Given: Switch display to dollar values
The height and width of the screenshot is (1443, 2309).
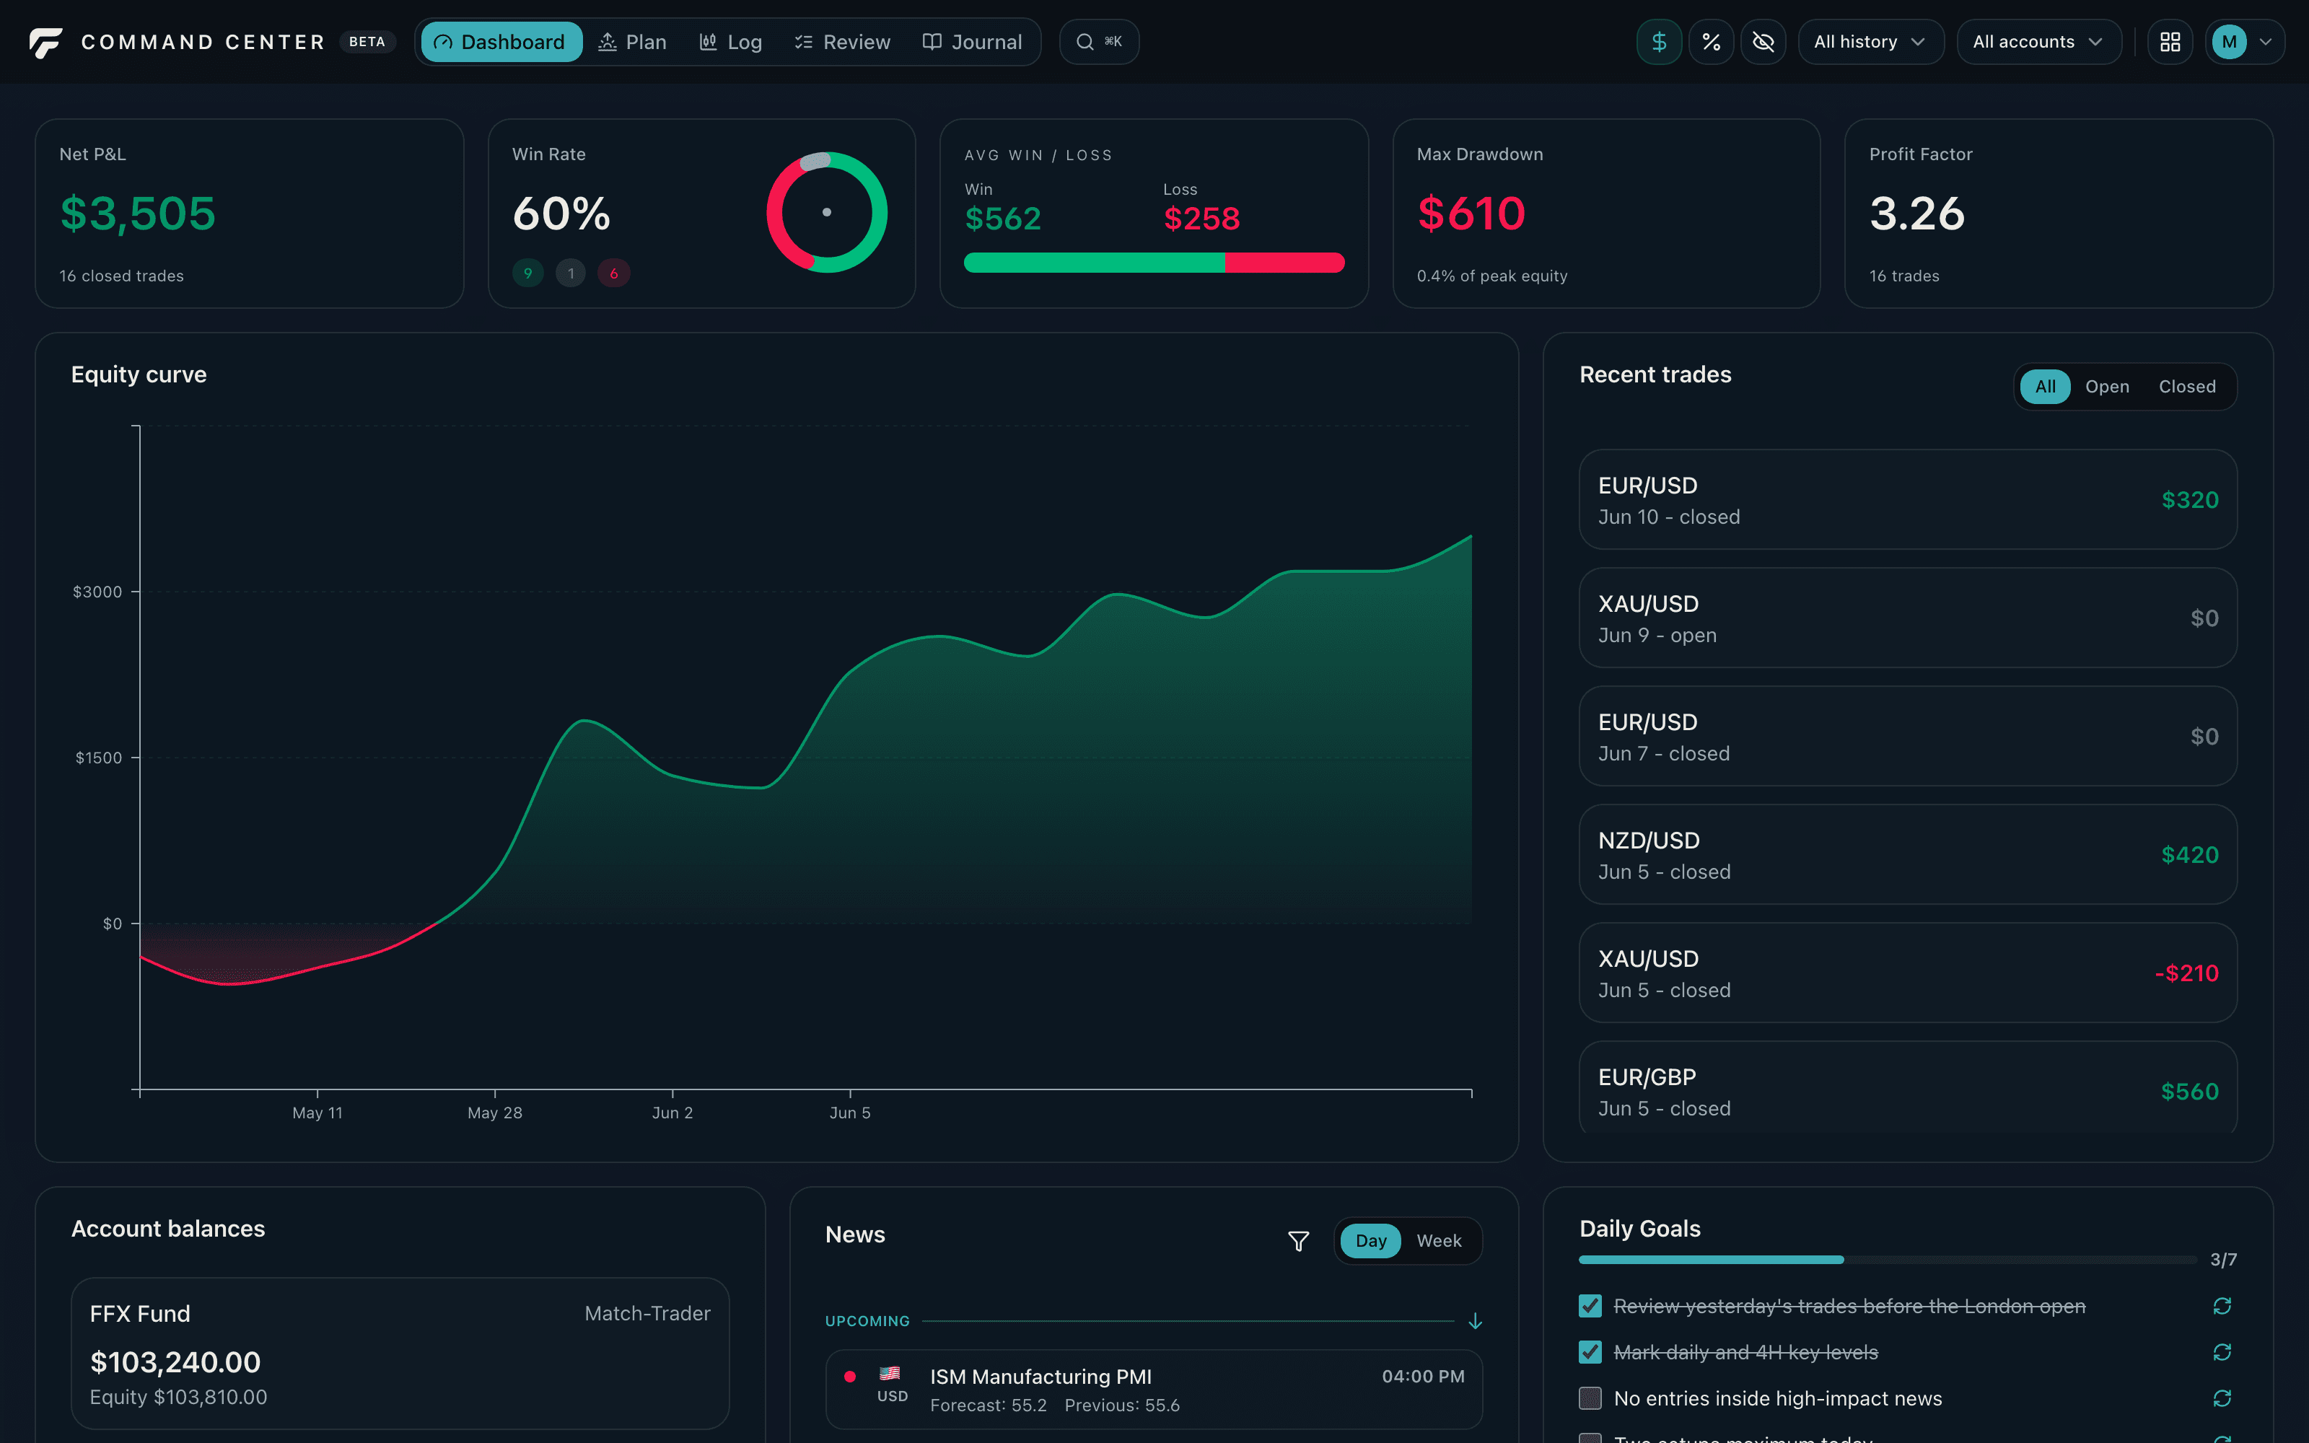Looking at the screenshot, I should (1658, 42).
